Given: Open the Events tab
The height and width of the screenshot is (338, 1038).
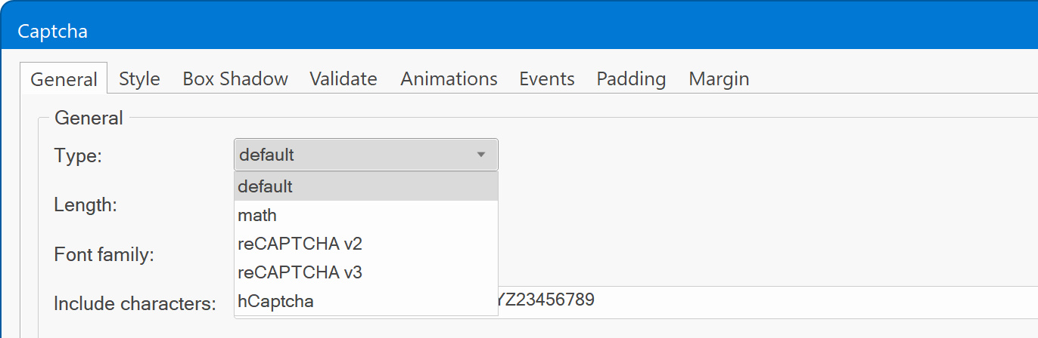Looking at the screenshot, I should pyautogui.click(x=546, y=79).
